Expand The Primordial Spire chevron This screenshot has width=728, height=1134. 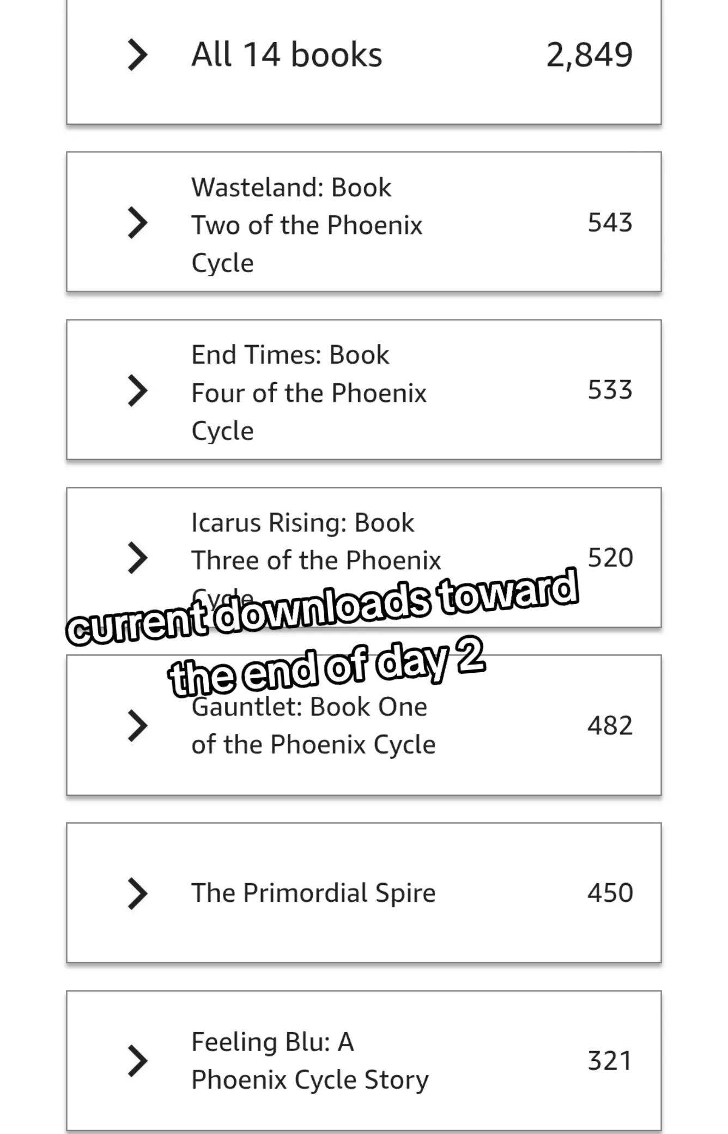tap(137, 893)
